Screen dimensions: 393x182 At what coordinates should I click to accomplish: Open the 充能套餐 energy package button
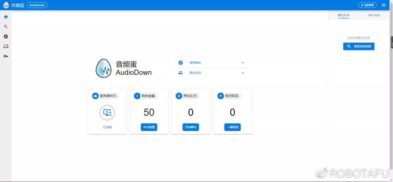coord(368,5)
